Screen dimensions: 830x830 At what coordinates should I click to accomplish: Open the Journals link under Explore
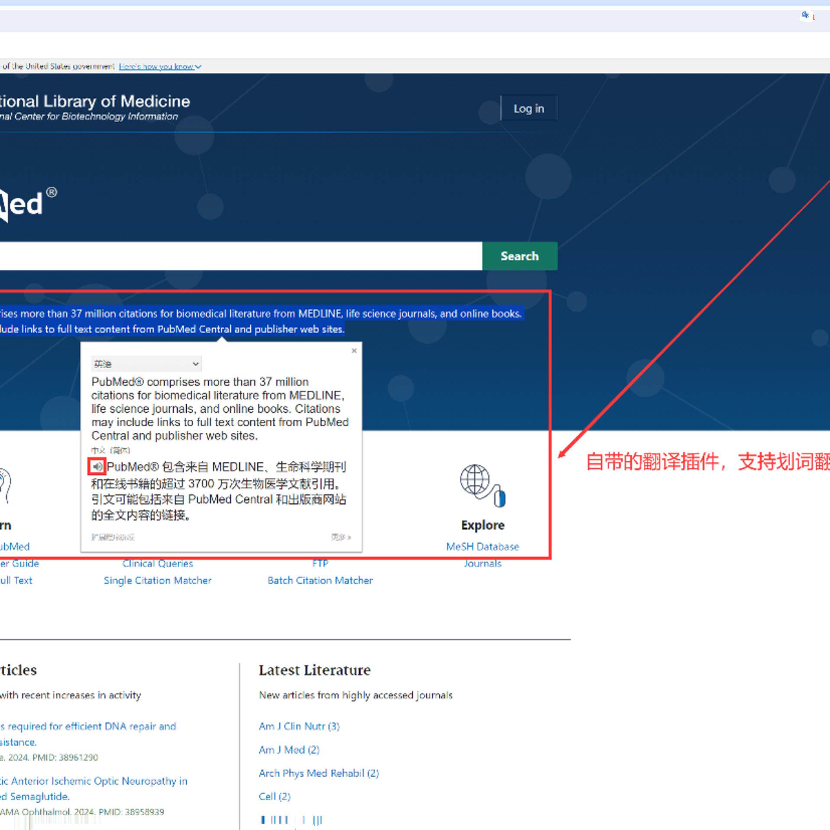point(483,564)
